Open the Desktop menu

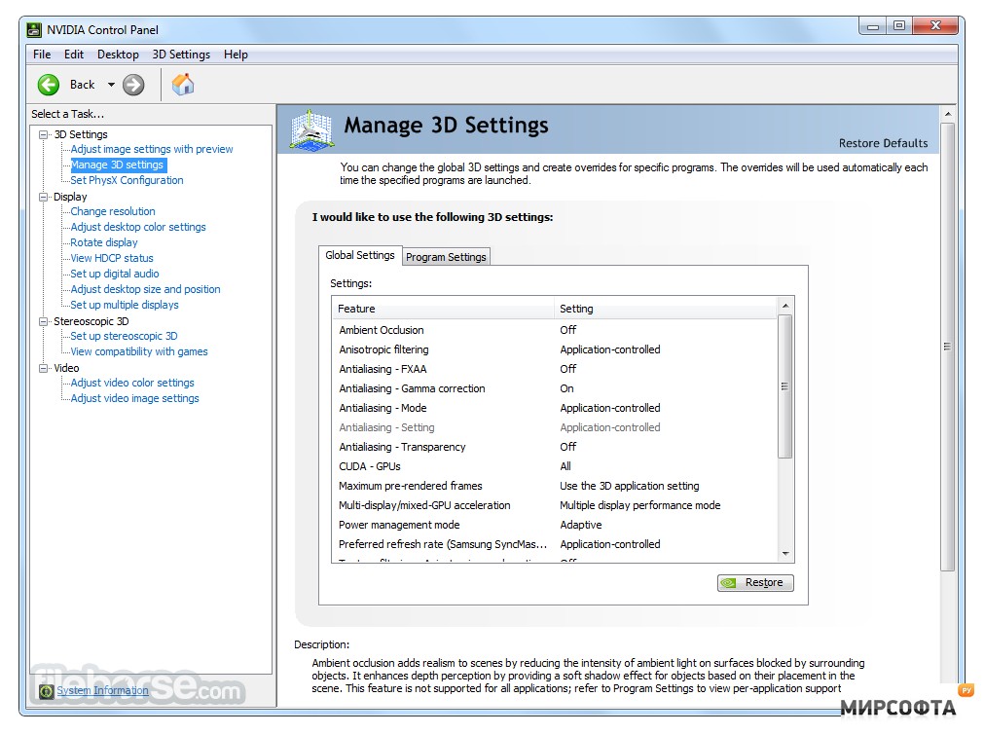coord(118,55)
